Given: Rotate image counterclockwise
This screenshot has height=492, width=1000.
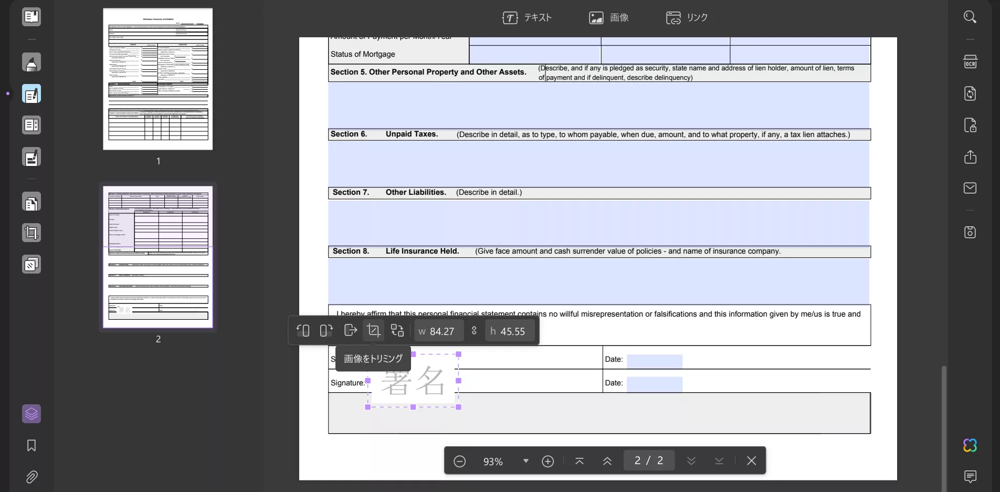Looking at the screenshot, I should point(303,330).
